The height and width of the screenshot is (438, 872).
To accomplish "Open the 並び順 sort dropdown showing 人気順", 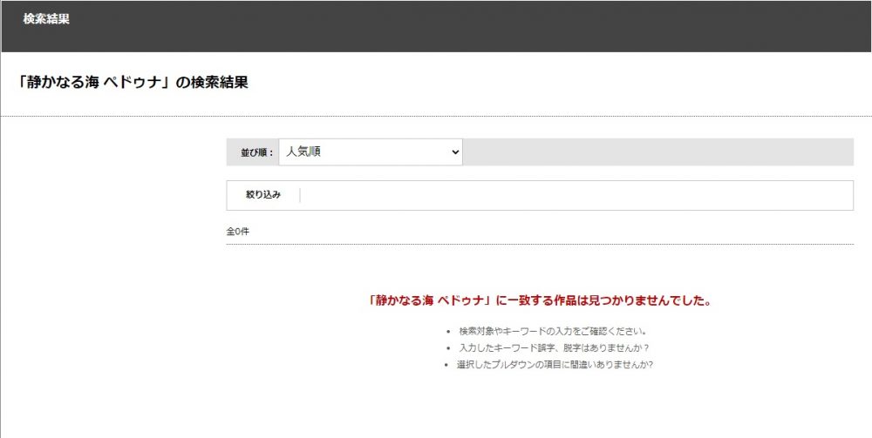I will [x=371, y=152].
